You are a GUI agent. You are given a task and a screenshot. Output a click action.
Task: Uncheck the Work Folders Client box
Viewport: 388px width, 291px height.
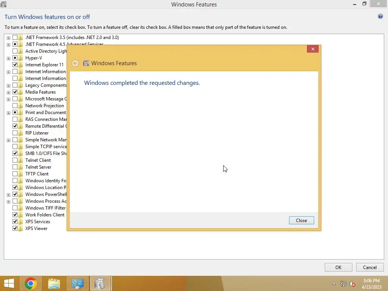click(x=15, y=215)
